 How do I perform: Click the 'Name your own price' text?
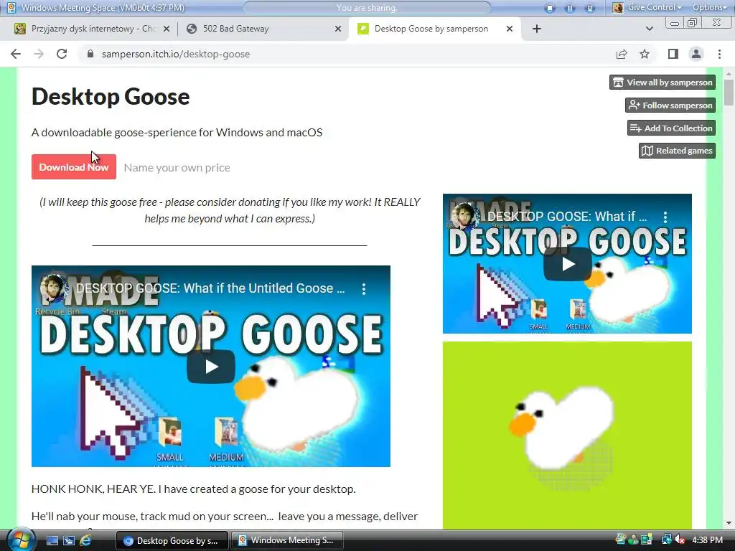point(177,168)
